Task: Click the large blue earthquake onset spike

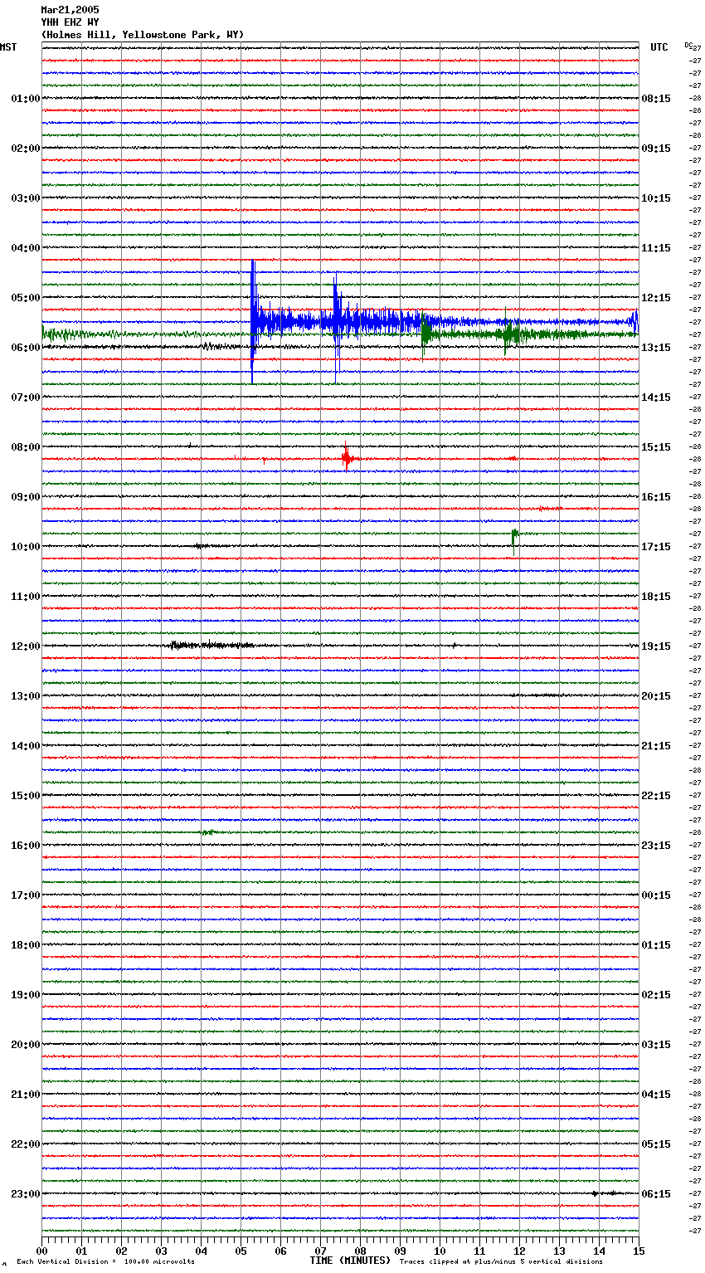Action: coord(252,321)
